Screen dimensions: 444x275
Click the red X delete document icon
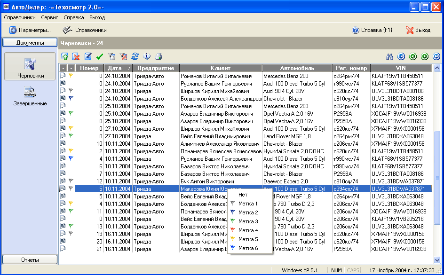pos(76,56)
